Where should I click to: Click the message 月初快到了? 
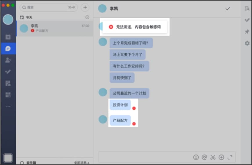click(122, 78)
